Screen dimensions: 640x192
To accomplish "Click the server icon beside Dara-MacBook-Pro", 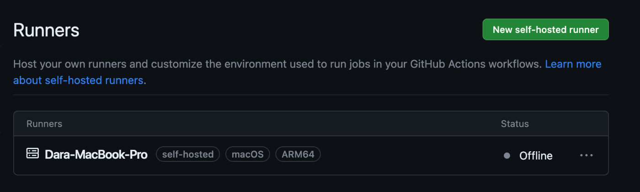I will click(32, 154).
